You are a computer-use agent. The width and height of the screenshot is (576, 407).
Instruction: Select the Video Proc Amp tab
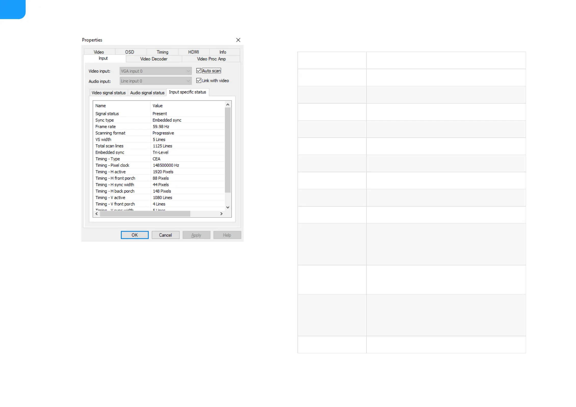[211, 59]
